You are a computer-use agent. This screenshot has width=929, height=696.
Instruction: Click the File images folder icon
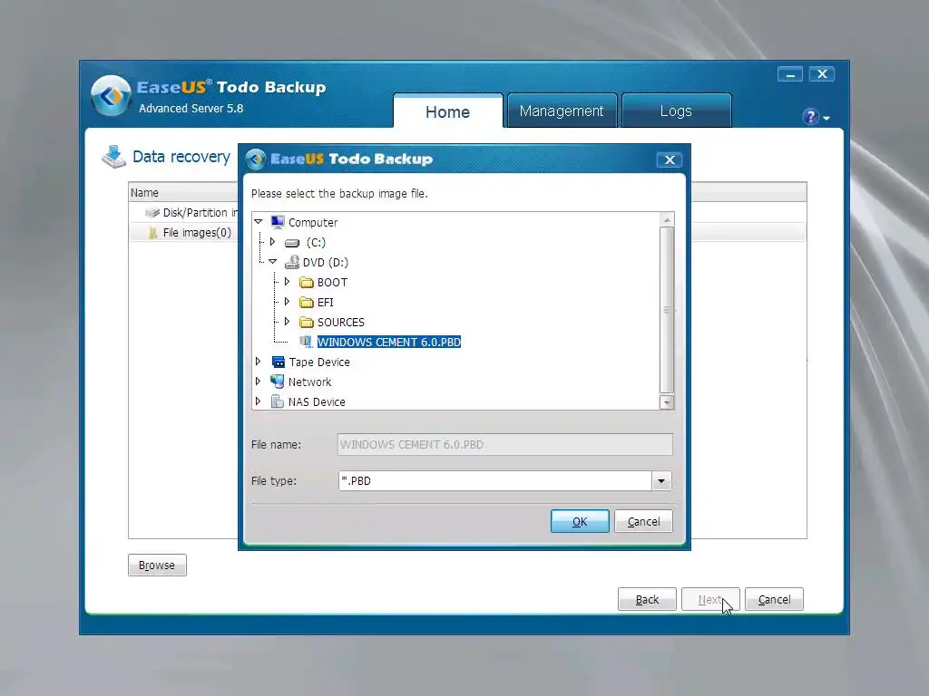(x=152, y=233)
